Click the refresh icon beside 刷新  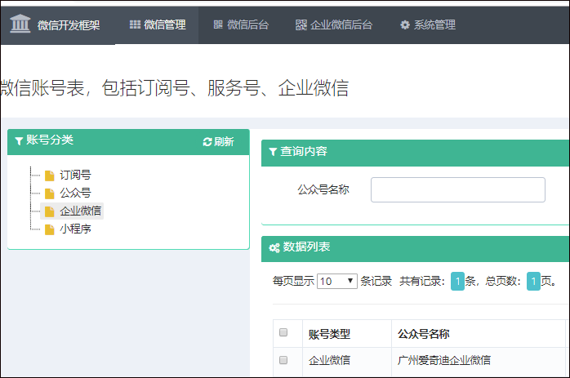click(x=207, y=142)
